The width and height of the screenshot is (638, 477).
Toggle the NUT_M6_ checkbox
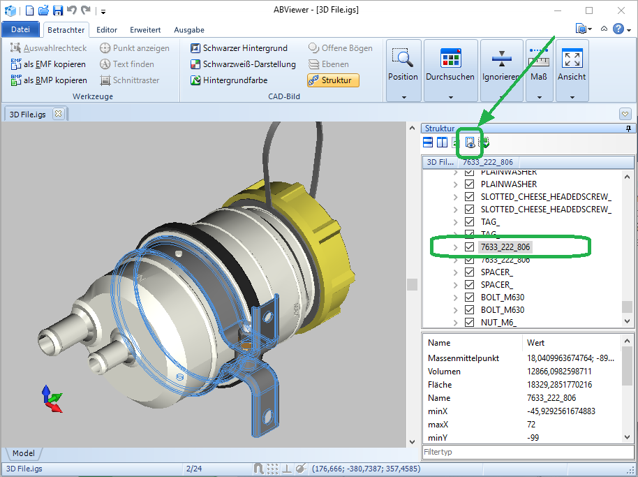pyautogui.click(x=470, y=322)
